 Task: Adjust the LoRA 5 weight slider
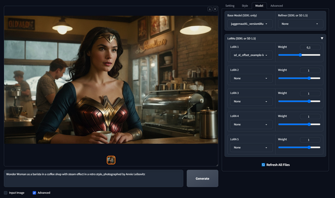(x=299, y=147)
